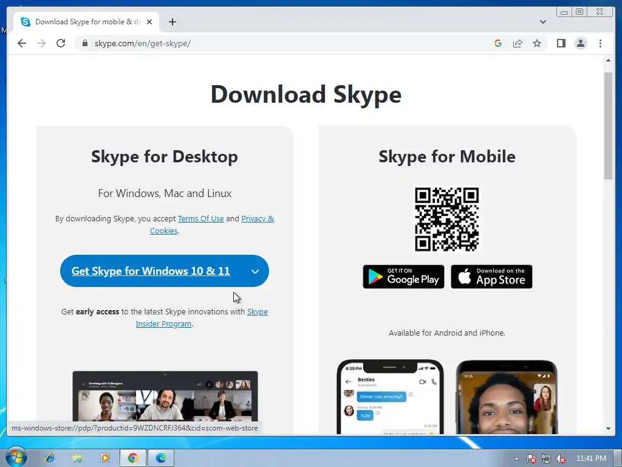Click 'Available for Android and iPhone.' text
Screen dimensions: 622x467
[x=447, y=333]
